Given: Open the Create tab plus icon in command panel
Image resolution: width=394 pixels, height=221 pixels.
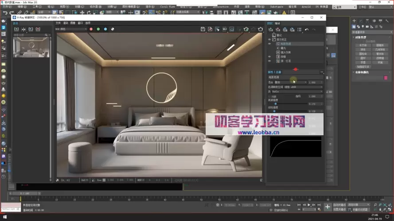Looking at the screenshot, I should coord(354,21).
